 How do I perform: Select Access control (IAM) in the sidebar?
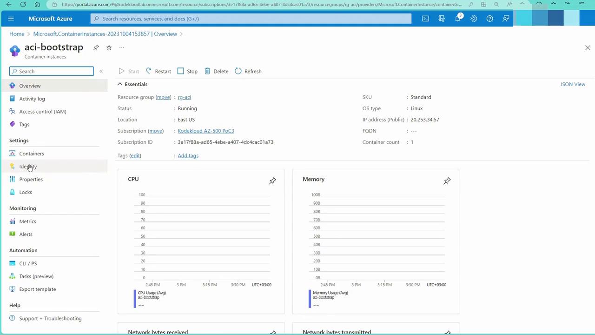[42, 112]
